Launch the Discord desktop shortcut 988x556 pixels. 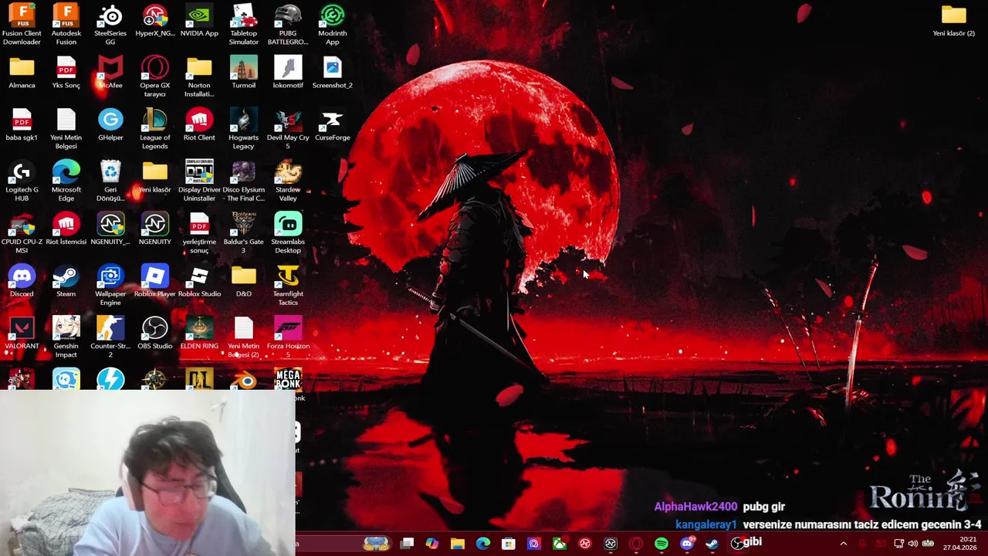(22, 281)
